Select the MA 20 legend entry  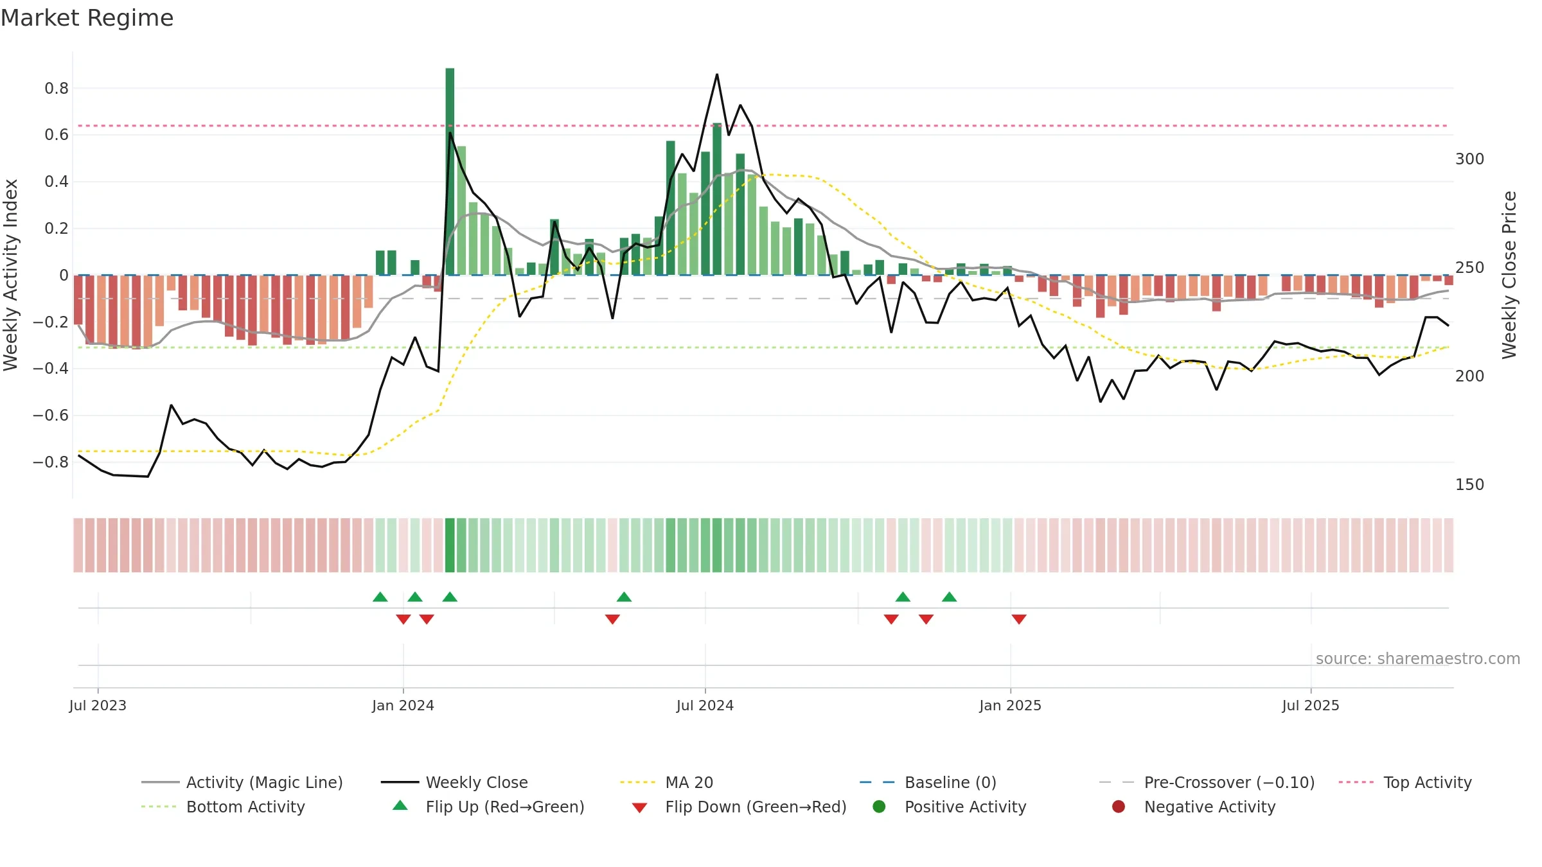point(667,782)
